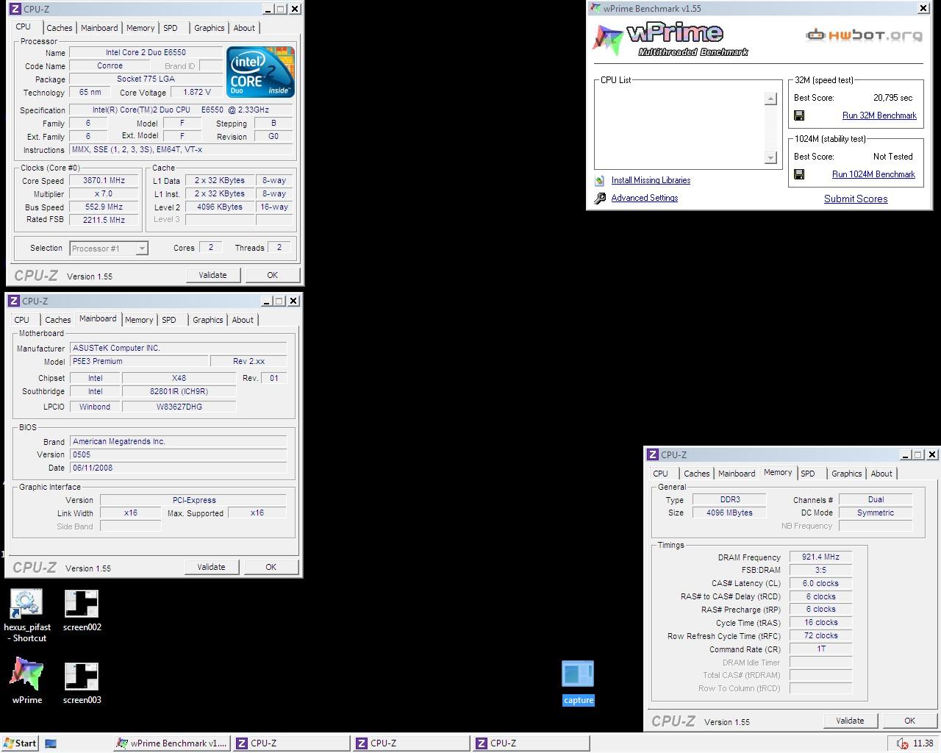Click the Core Voltage value field
The image size is (941, 753).
[197, 92]
